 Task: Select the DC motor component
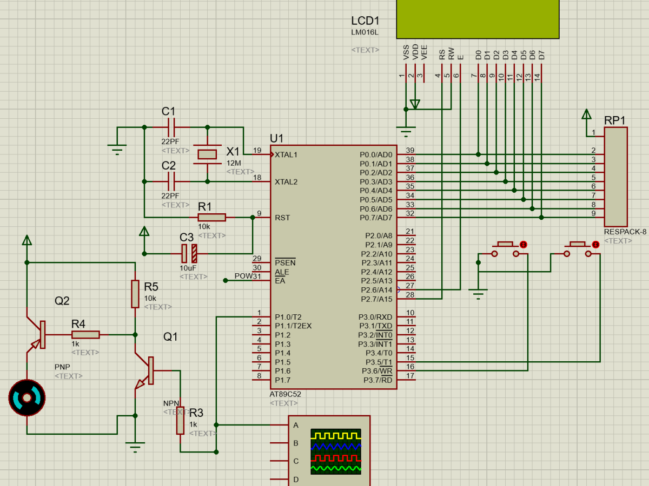pyautogui.click(x=27, y=398)
